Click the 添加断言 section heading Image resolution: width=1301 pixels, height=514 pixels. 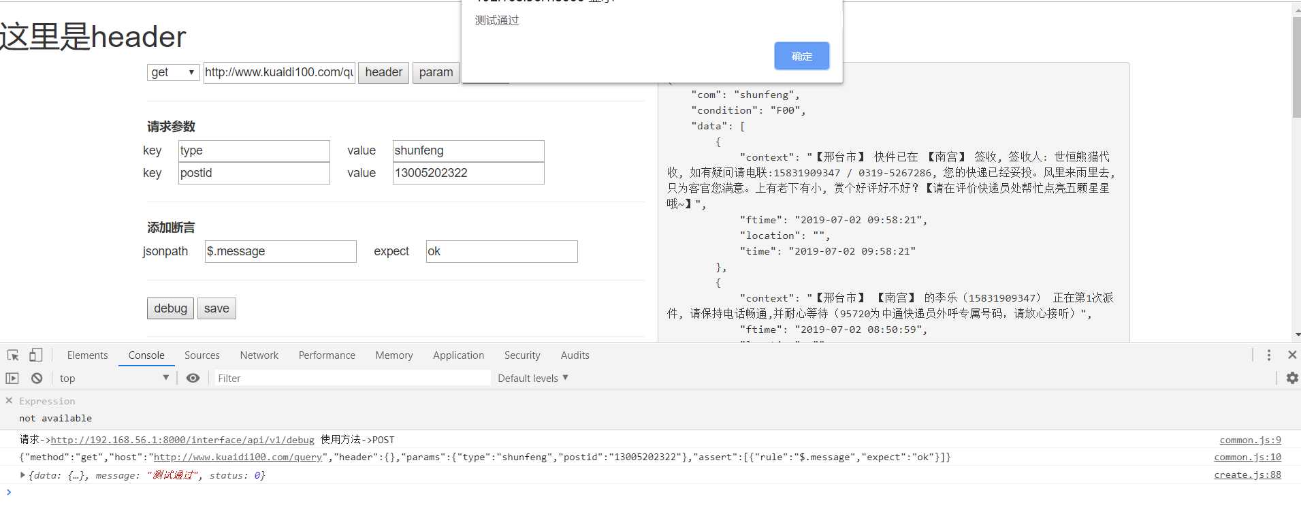(x=171, y=227)
